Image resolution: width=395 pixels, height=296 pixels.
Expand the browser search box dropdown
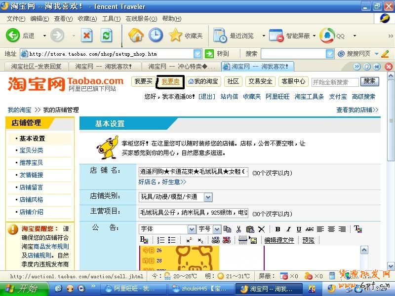pos(330,54)
